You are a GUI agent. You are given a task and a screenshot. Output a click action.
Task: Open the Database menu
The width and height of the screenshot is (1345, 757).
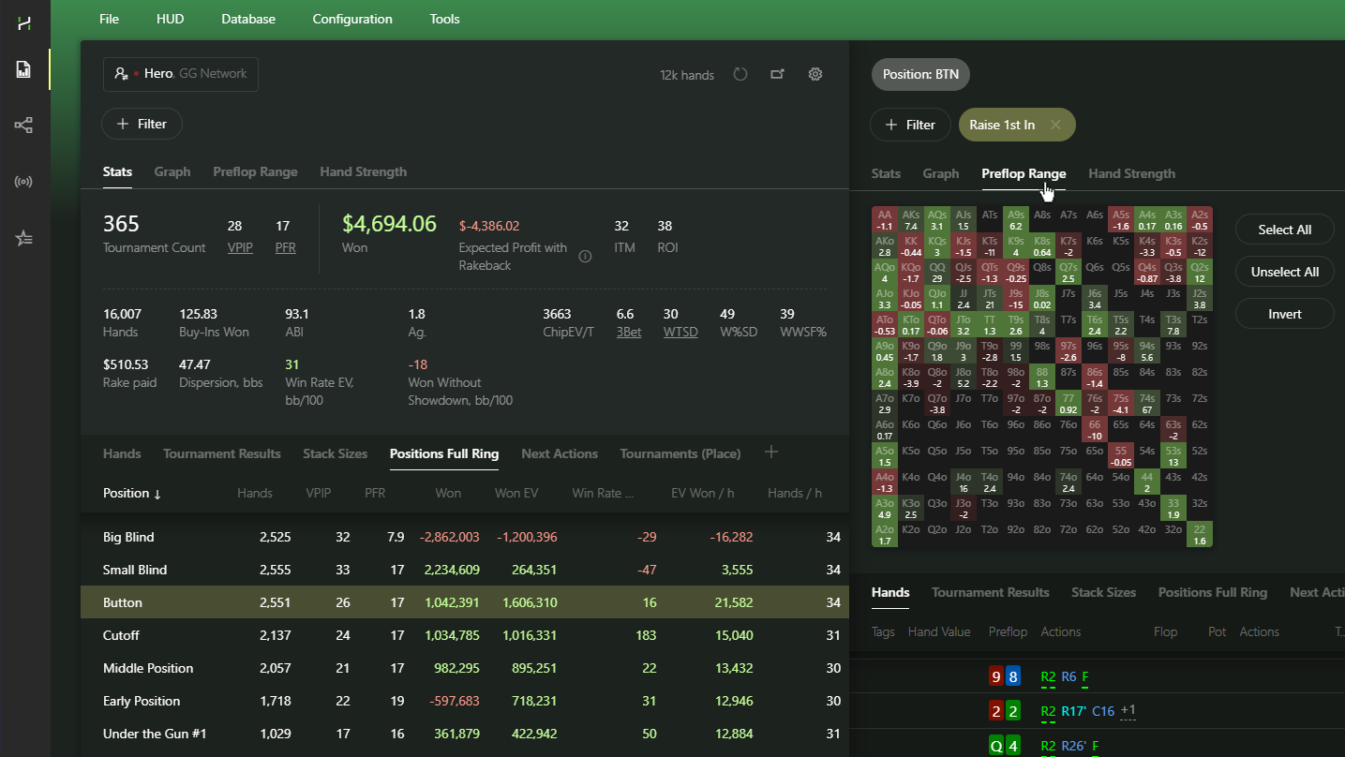point(248,19)
